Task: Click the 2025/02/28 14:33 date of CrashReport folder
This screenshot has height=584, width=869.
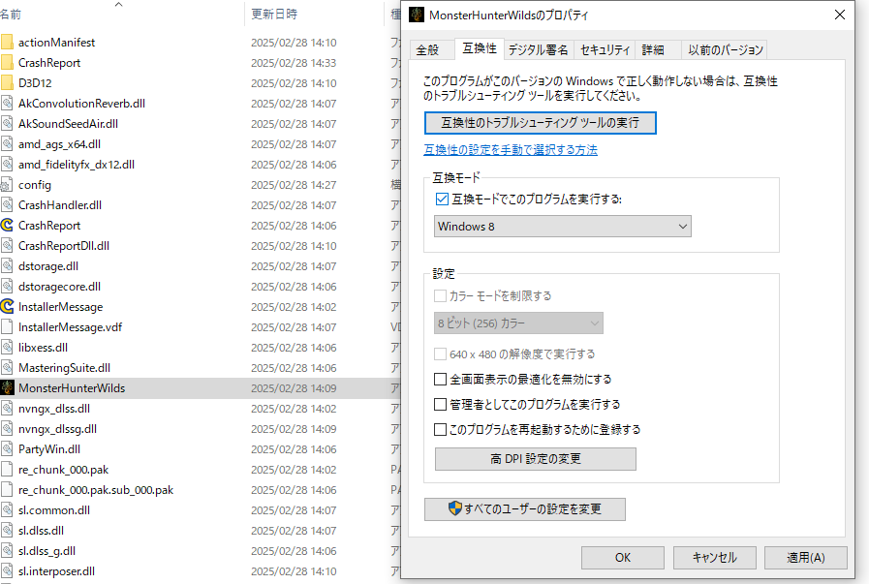Action: tap(294, 63)
